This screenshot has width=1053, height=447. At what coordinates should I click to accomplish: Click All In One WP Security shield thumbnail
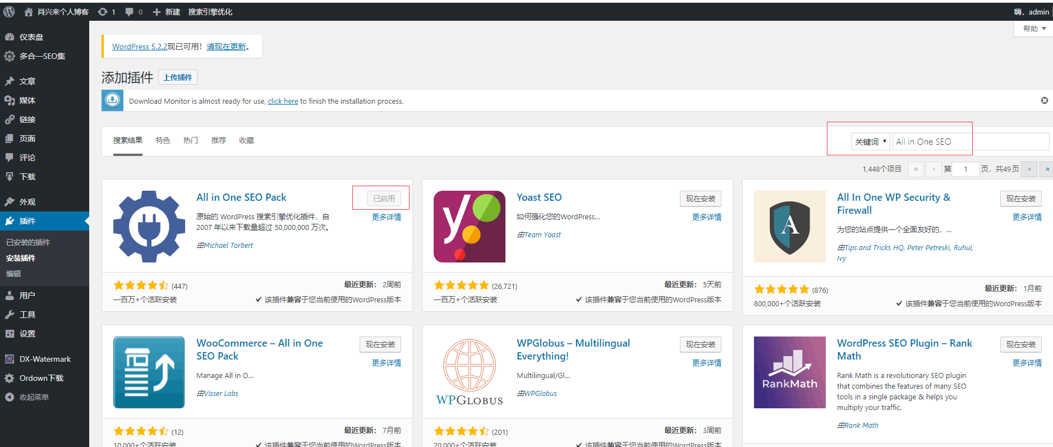pyautogui.click(x=790, y=227)
